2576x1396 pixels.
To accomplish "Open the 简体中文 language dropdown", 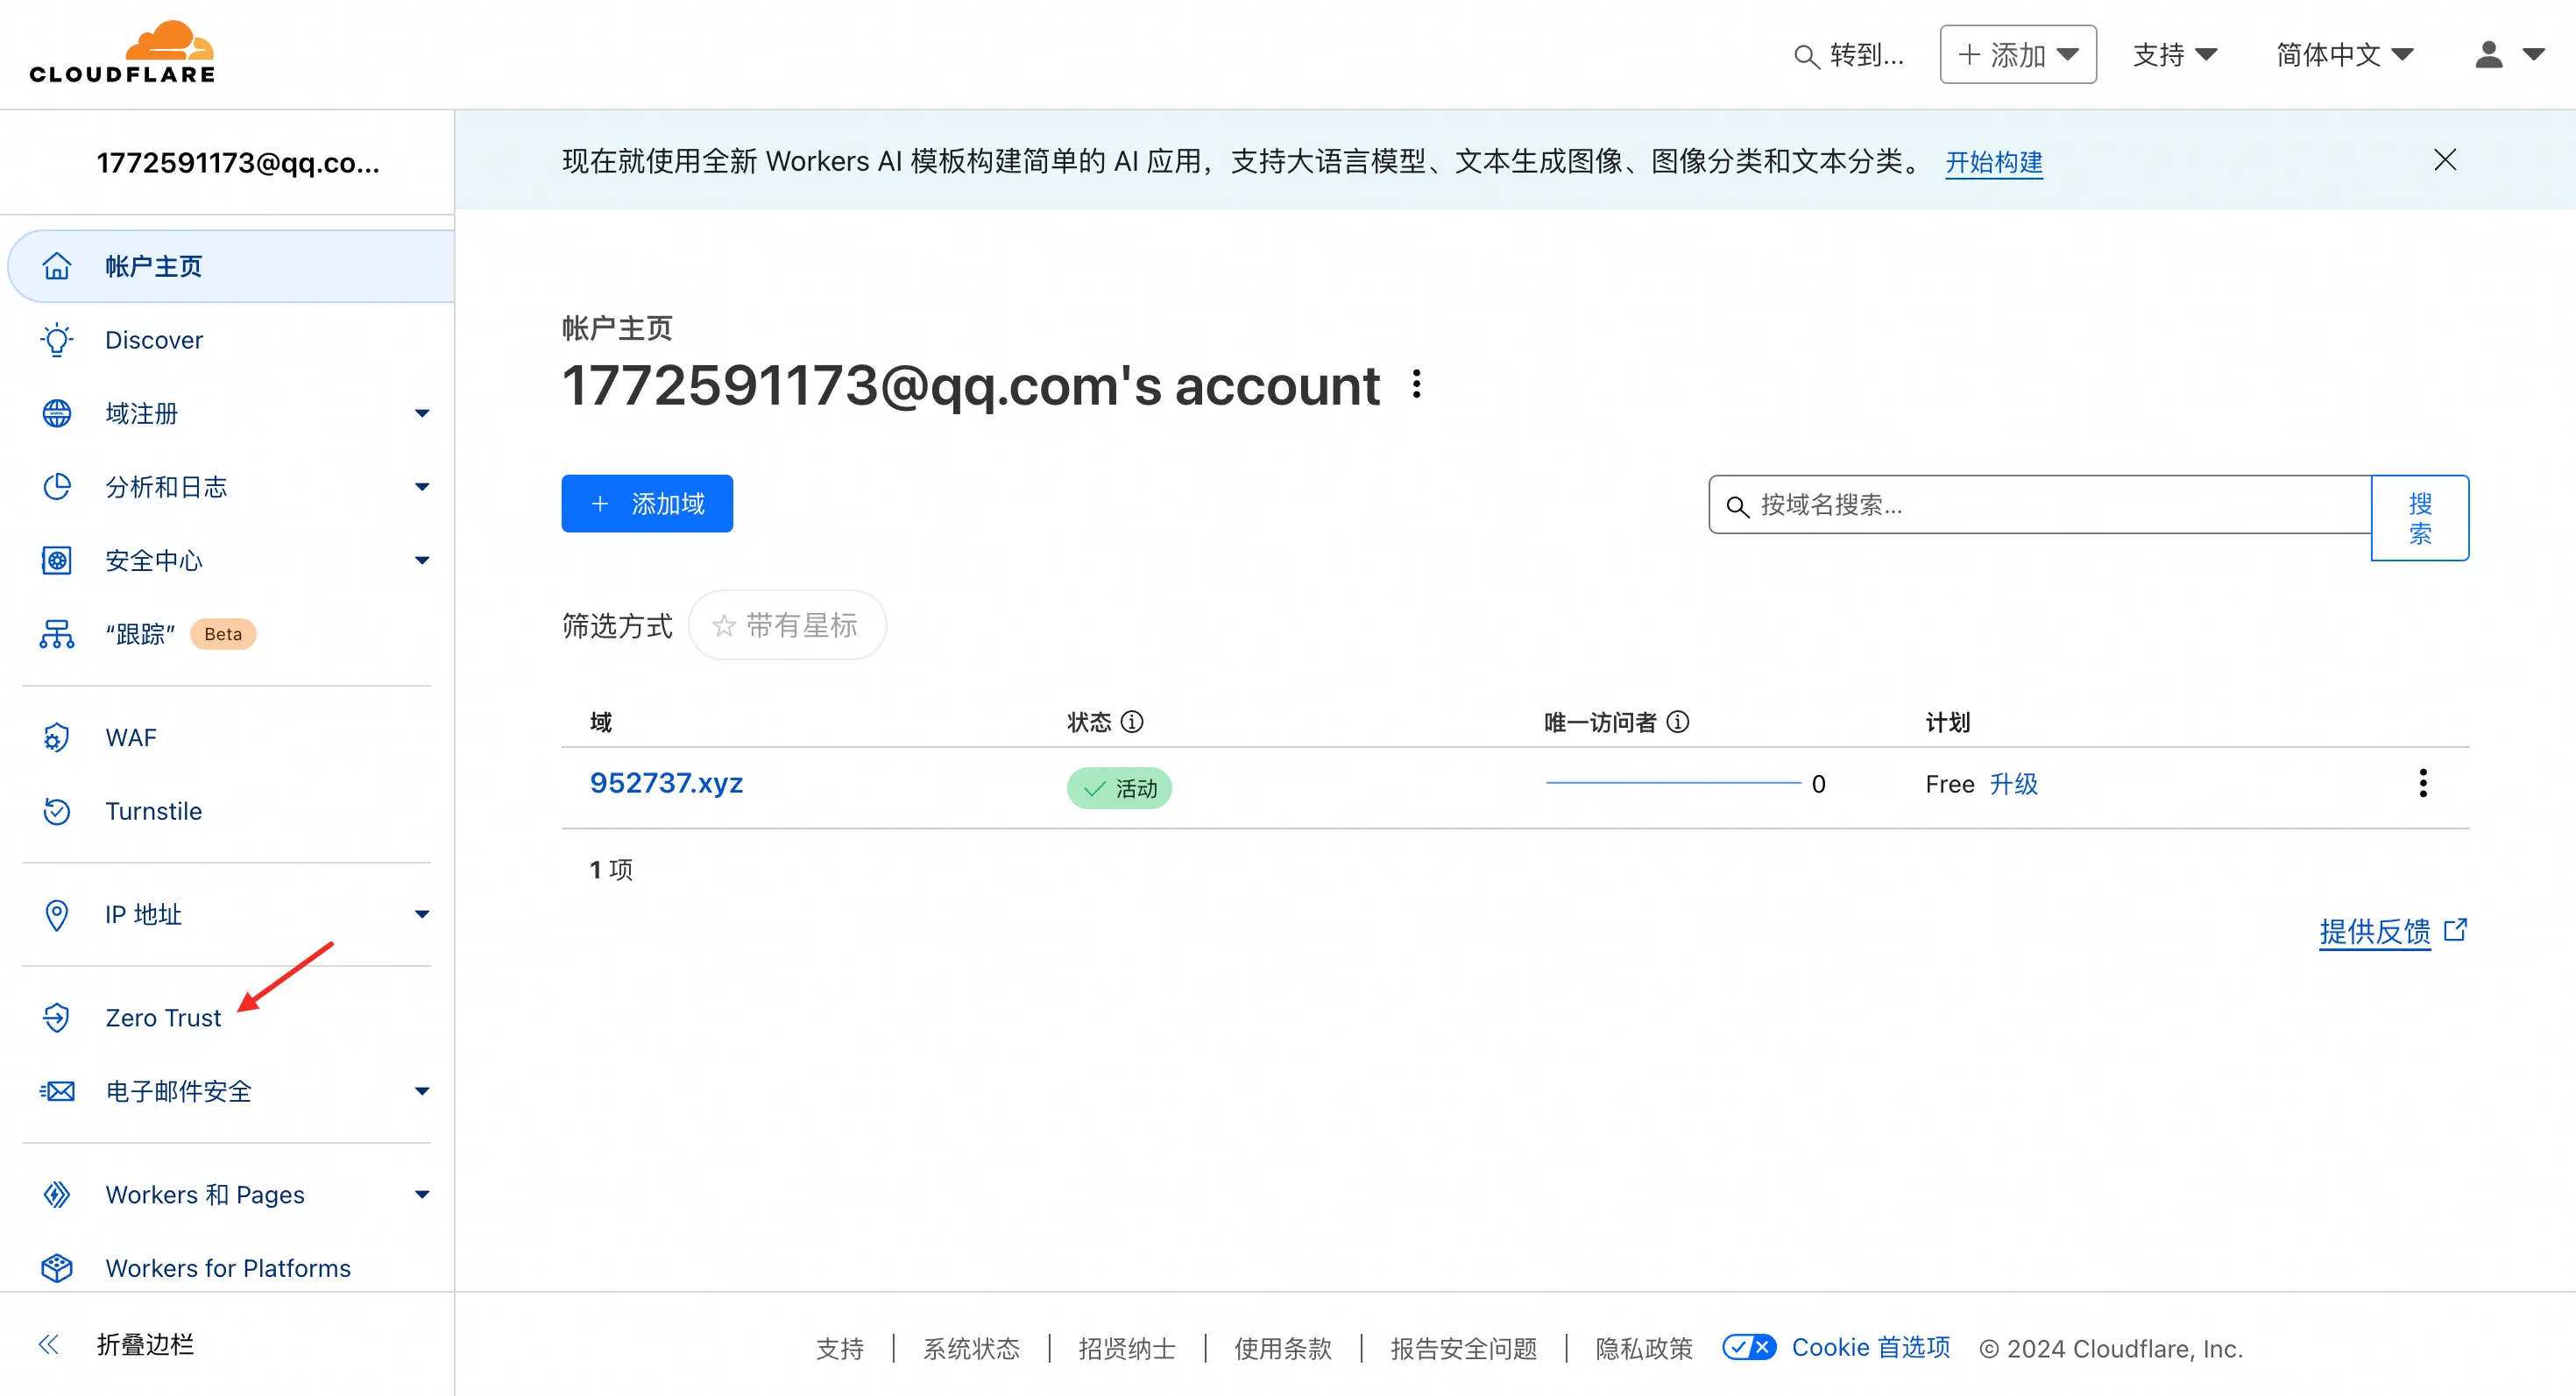I will coord(2345,55).
